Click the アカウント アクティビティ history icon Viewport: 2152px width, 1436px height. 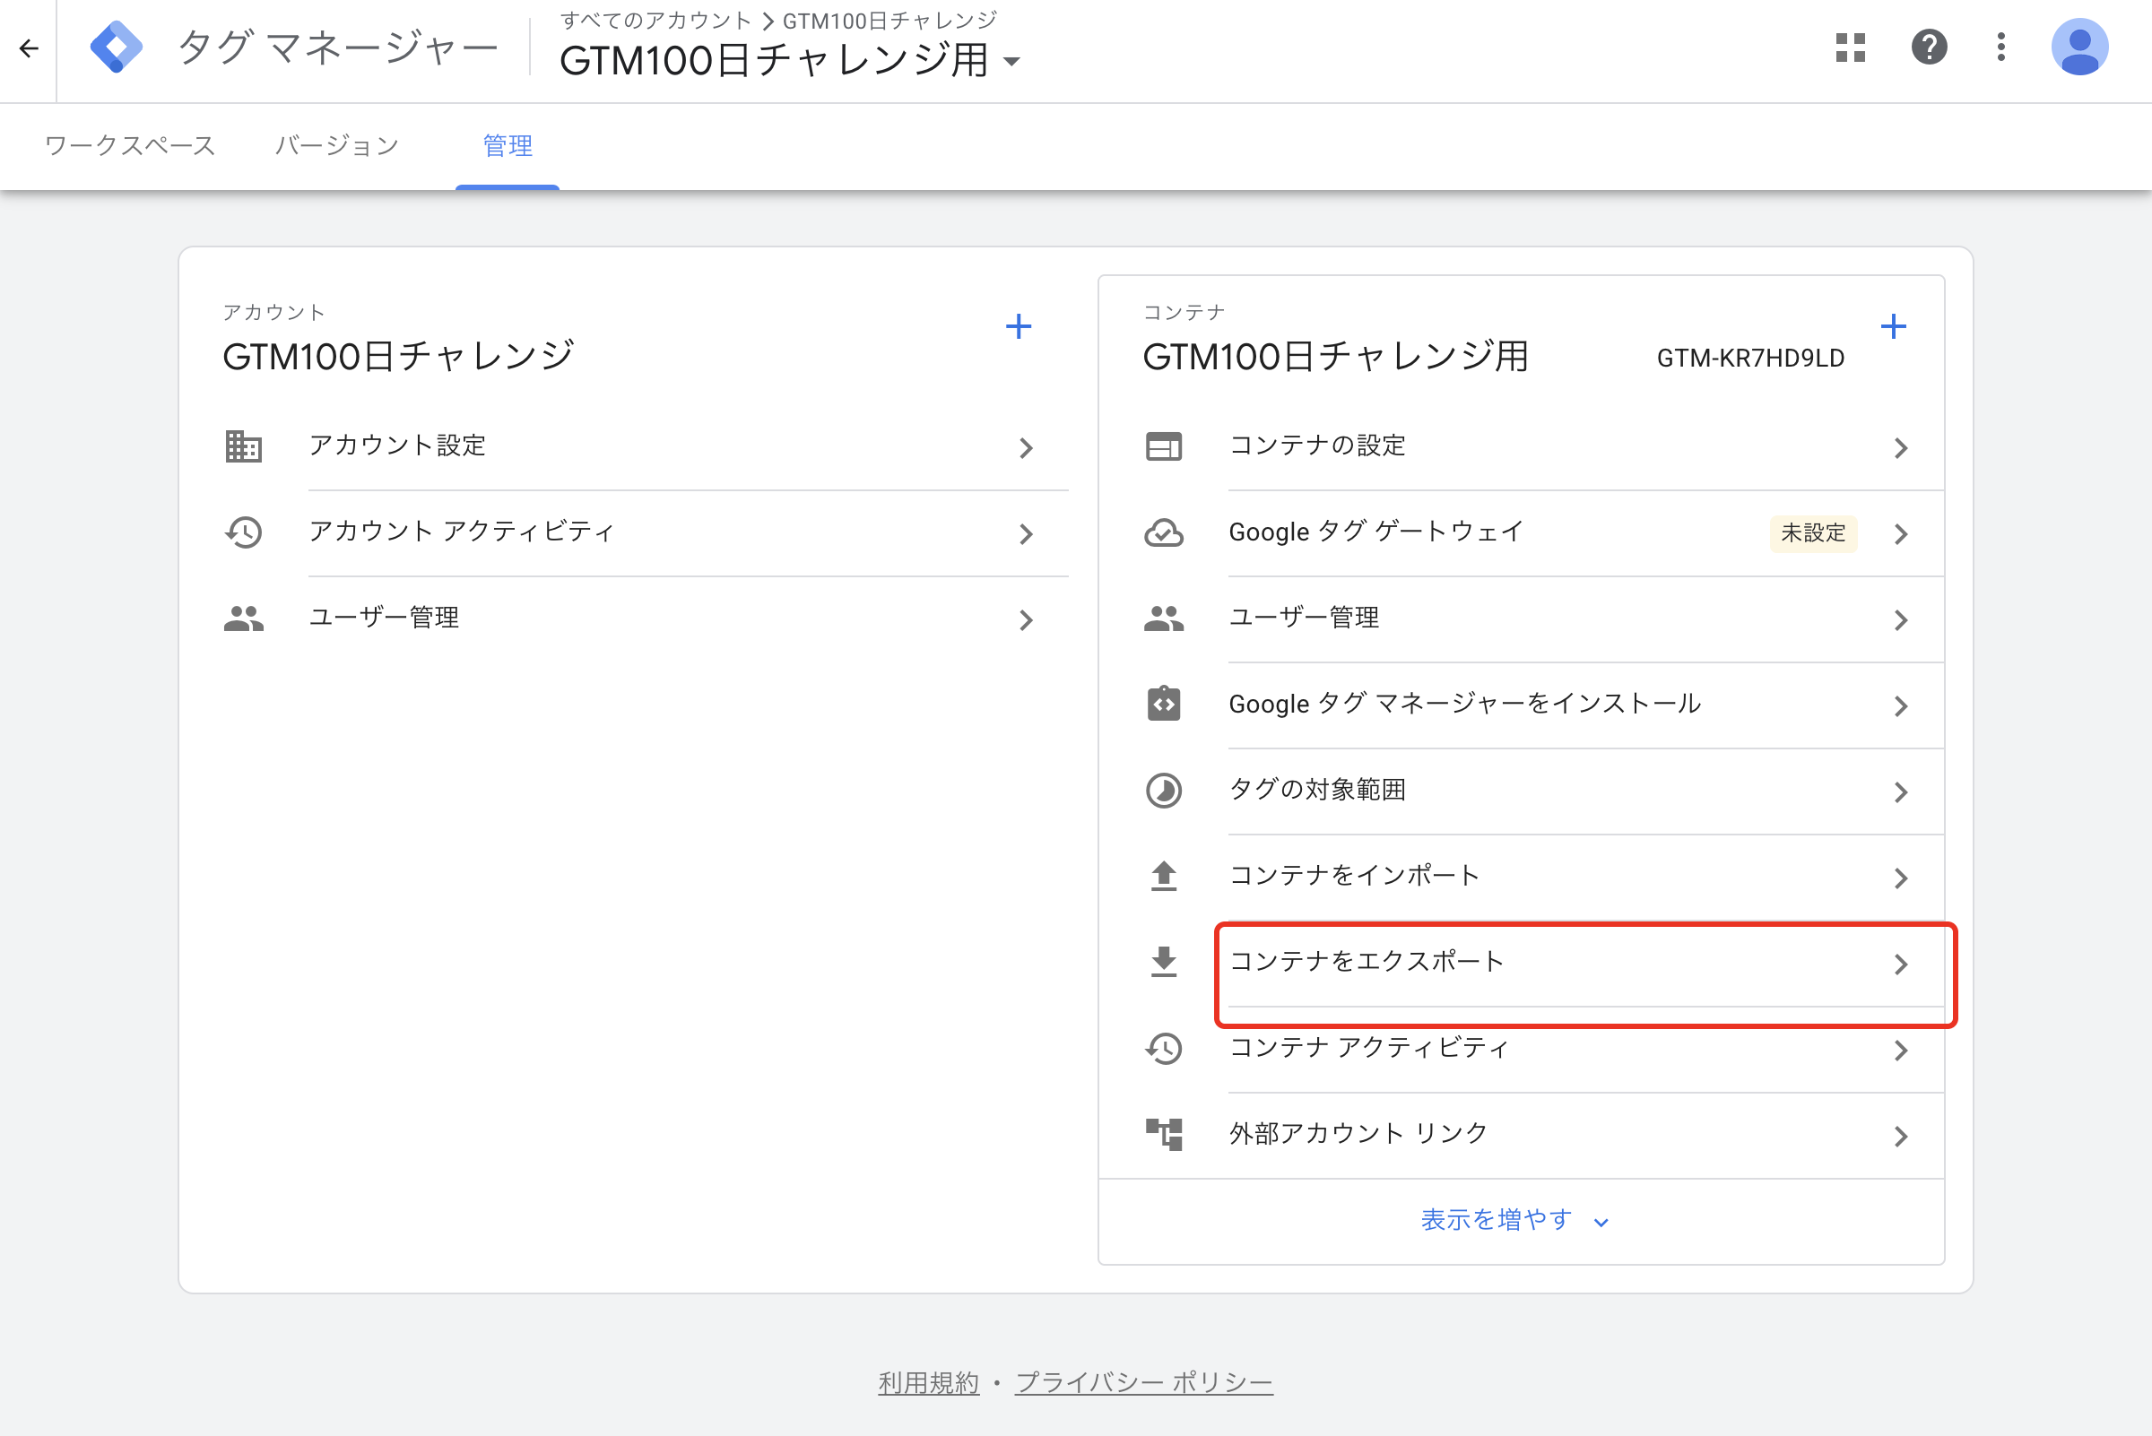point(243,532)
